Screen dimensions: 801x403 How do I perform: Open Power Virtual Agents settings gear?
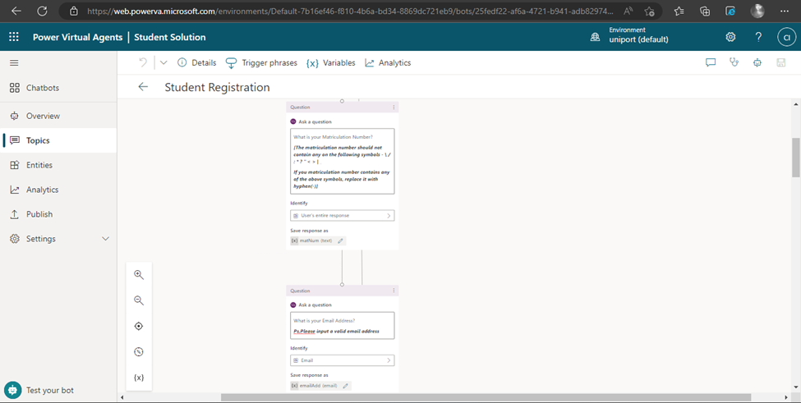[x=730, y=37]
